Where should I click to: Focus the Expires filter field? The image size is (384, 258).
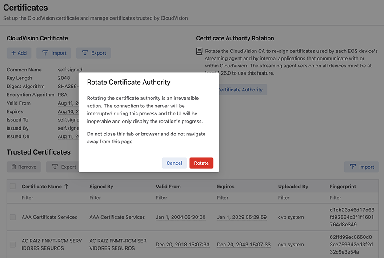(x=245, y=198)
